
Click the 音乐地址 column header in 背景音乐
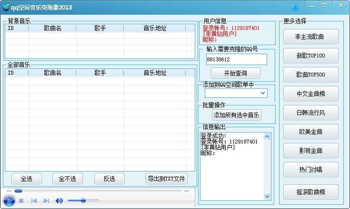(155, 28)
